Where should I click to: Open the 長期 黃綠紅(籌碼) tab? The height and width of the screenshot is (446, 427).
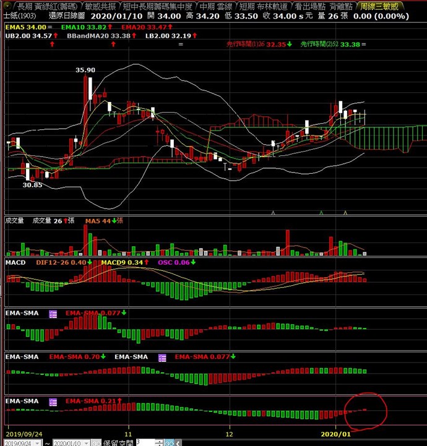coord(47,6)
